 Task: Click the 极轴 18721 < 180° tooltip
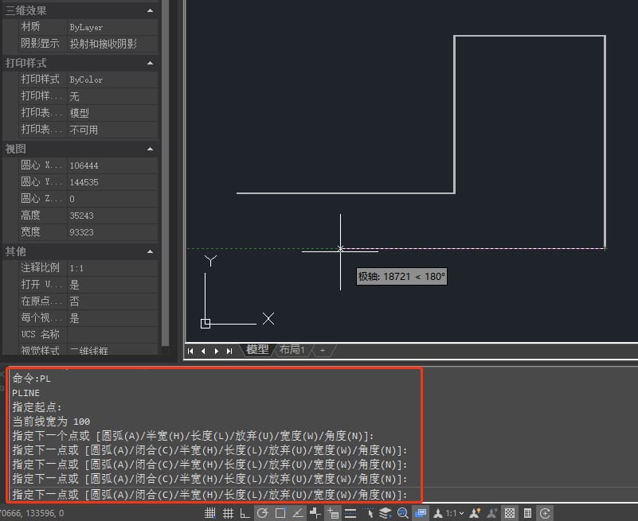pyautogui.click(x=401, y=277)
